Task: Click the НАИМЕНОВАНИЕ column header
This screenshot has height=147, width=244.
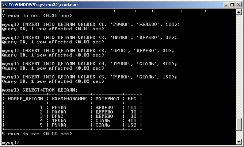Action: point(69,99)
